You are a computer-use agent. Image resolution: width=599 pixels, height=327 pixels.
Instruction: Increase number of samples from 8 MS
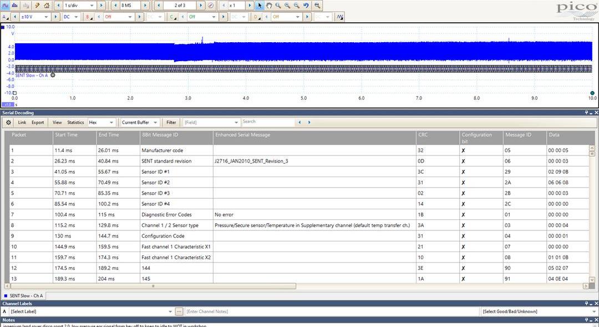pyautogui.click(x=145, y=6)
